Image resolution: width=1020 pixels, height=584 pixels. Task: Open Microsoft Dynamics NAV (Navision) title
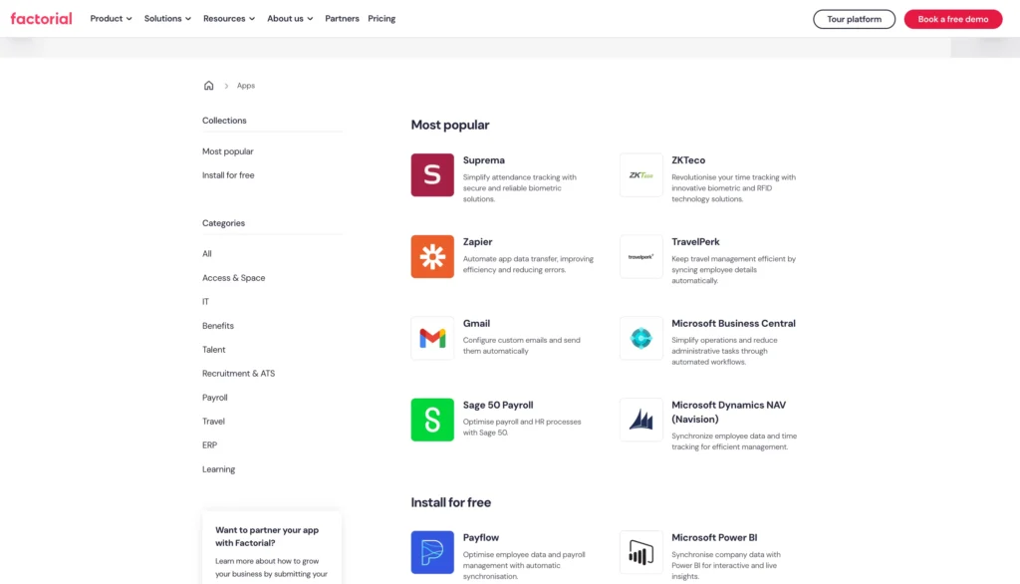(x=728, y=413)
